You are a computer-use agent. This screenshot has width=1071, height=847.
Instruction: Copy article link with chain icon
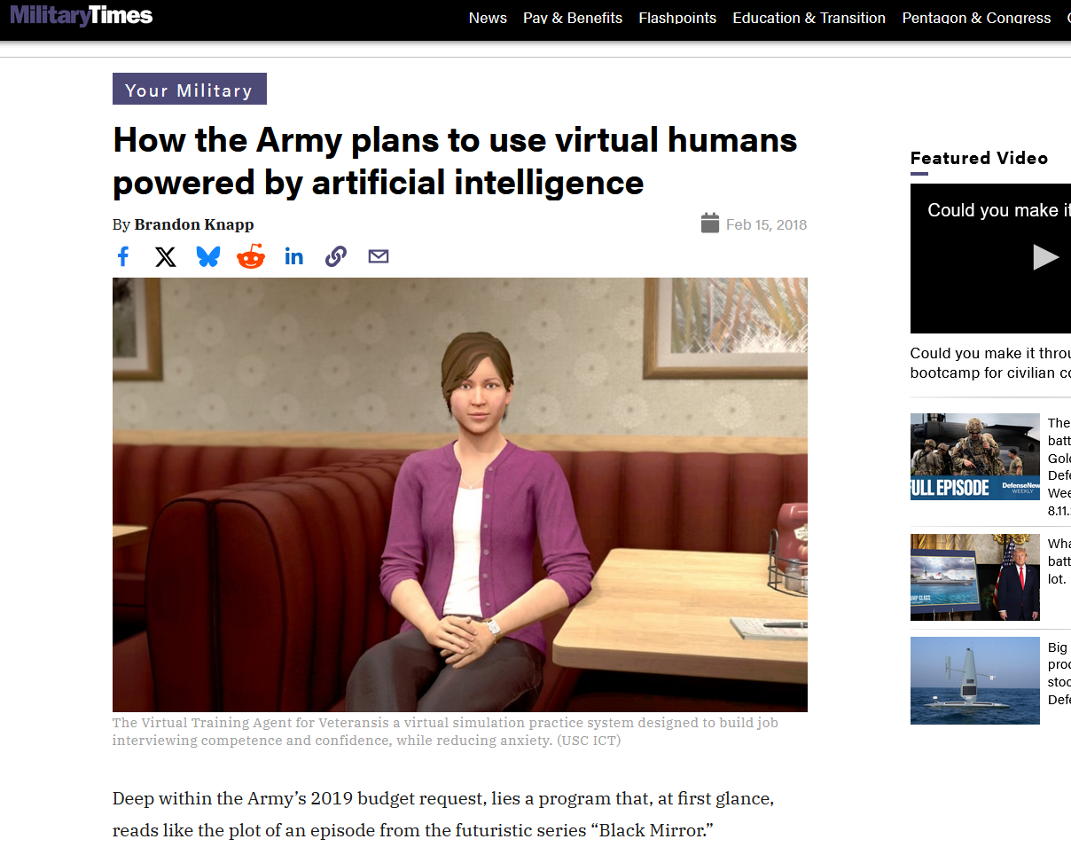click(336, 257)
